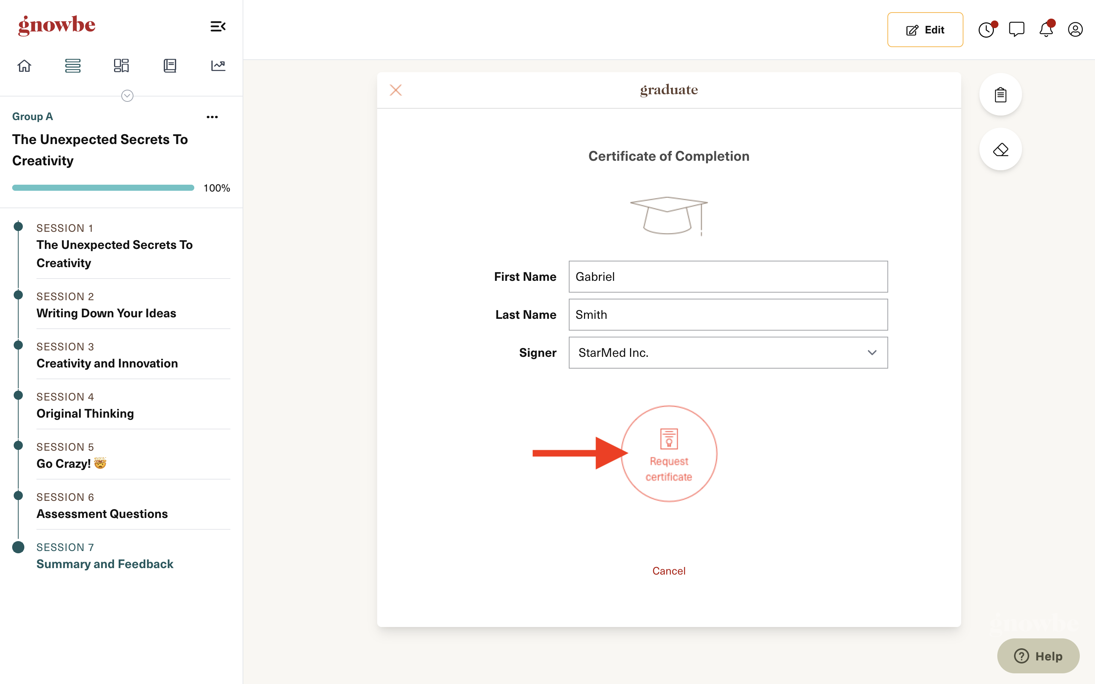Click the program title The Unexpected Secrets To Creativity
Viewport: 1095px width, 684px height.
coord(100,150)
